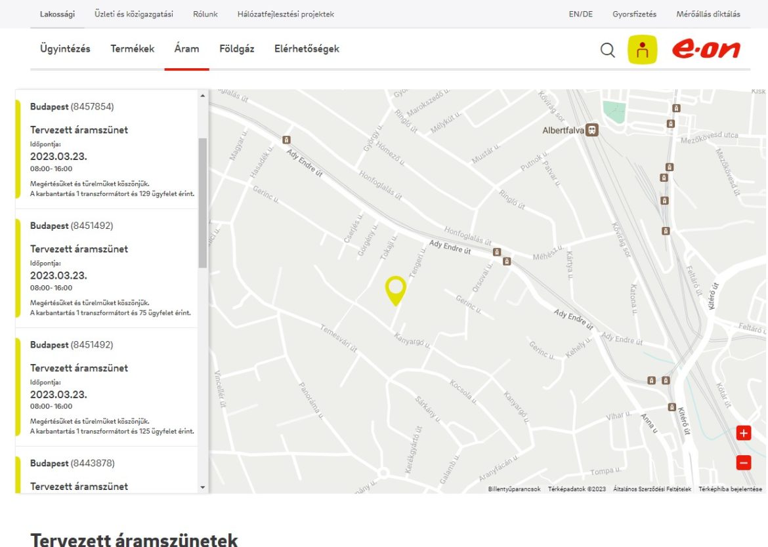Expand the Termékek menu

[132, 49]
